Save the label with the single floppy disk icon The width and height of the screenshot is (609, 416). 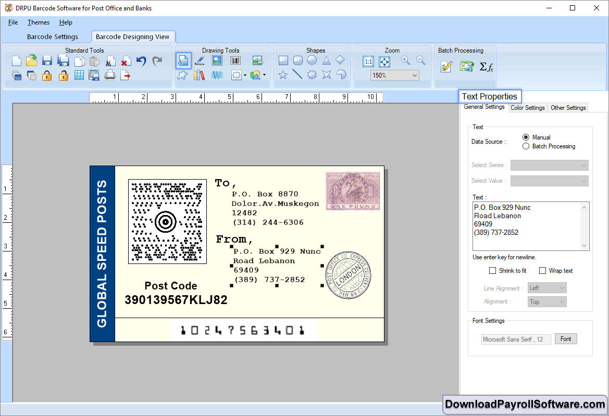(x=47, y=61)
